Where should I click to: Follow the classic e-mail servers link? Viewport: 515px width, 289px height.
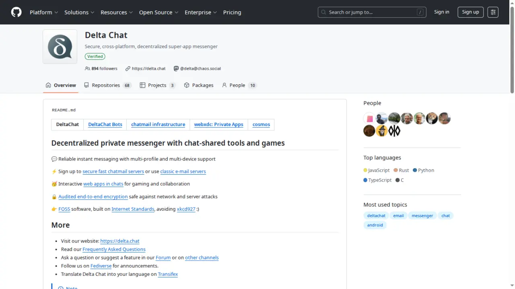click(x=183, y=171)
